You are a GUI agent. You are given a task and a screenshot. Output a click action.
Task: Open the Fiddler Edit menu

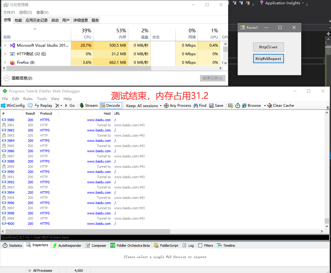pyautogui.click(x=16, y=99)
